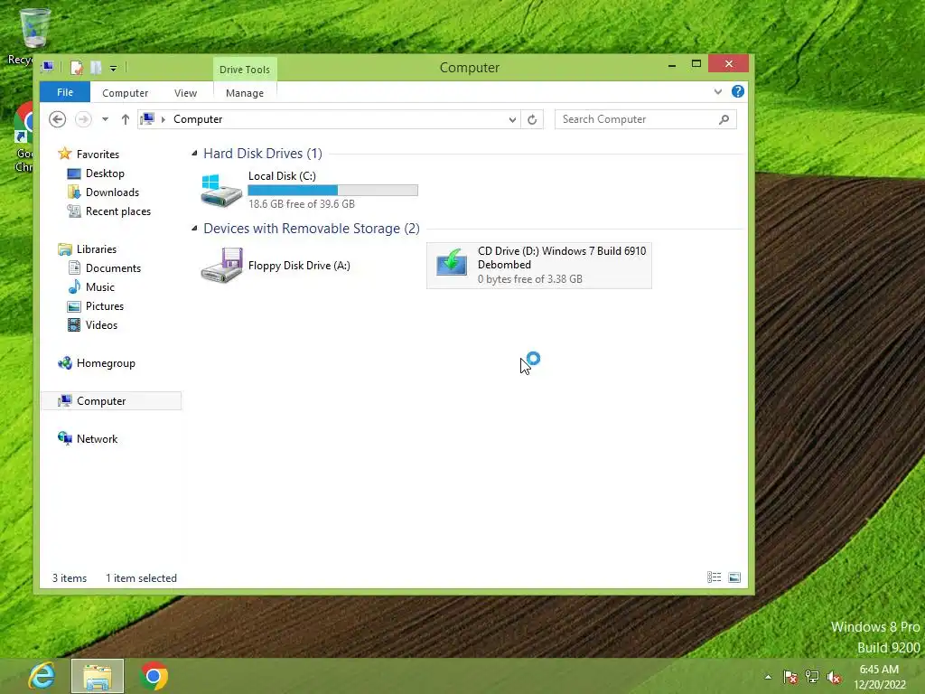Switch to the View ribbon tab
Viewport: 925px width, 694px height.
[185, 93]
